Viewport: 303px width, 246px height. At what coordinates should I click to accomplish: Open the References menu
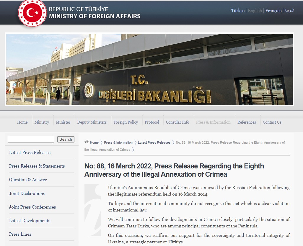tap(247, 122)
